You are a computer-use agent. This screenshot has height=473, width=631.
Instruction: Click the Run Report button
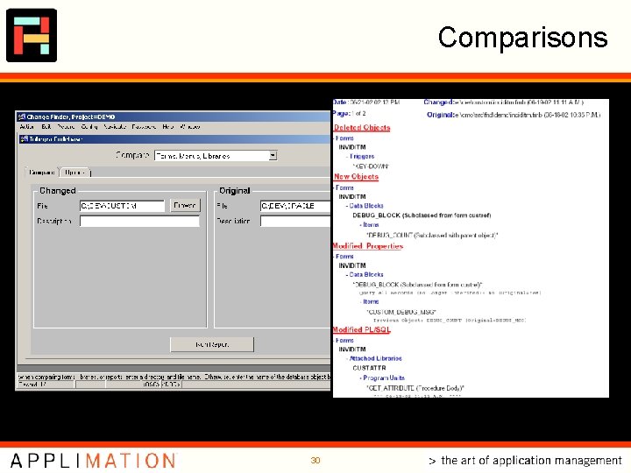point(212,344)
